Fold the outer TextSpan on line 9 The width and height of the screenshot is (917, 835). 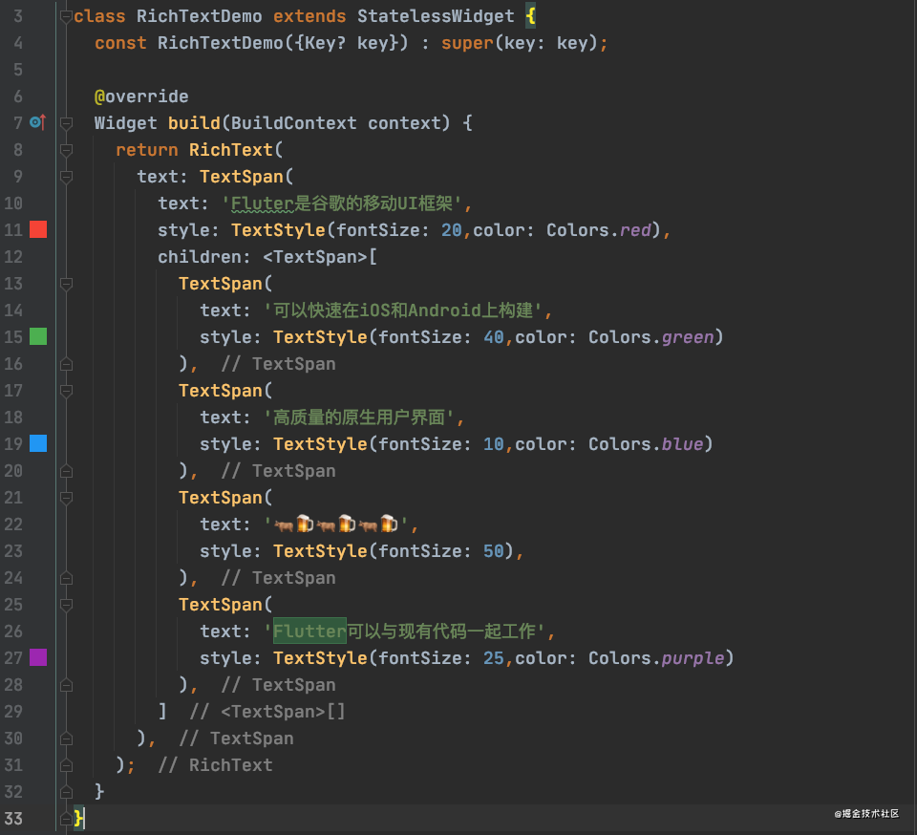pos(66,177)
